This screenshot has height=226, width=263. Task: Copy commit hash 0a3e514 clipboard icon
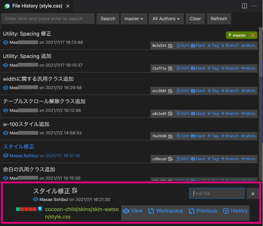pos(170,46)
